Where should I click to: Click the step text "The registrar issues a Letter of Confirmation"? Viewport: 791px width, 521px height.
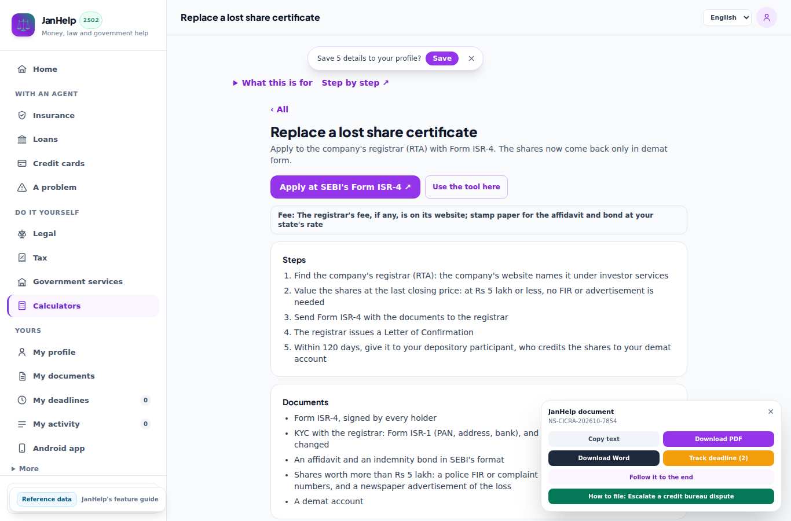point(384,332)
